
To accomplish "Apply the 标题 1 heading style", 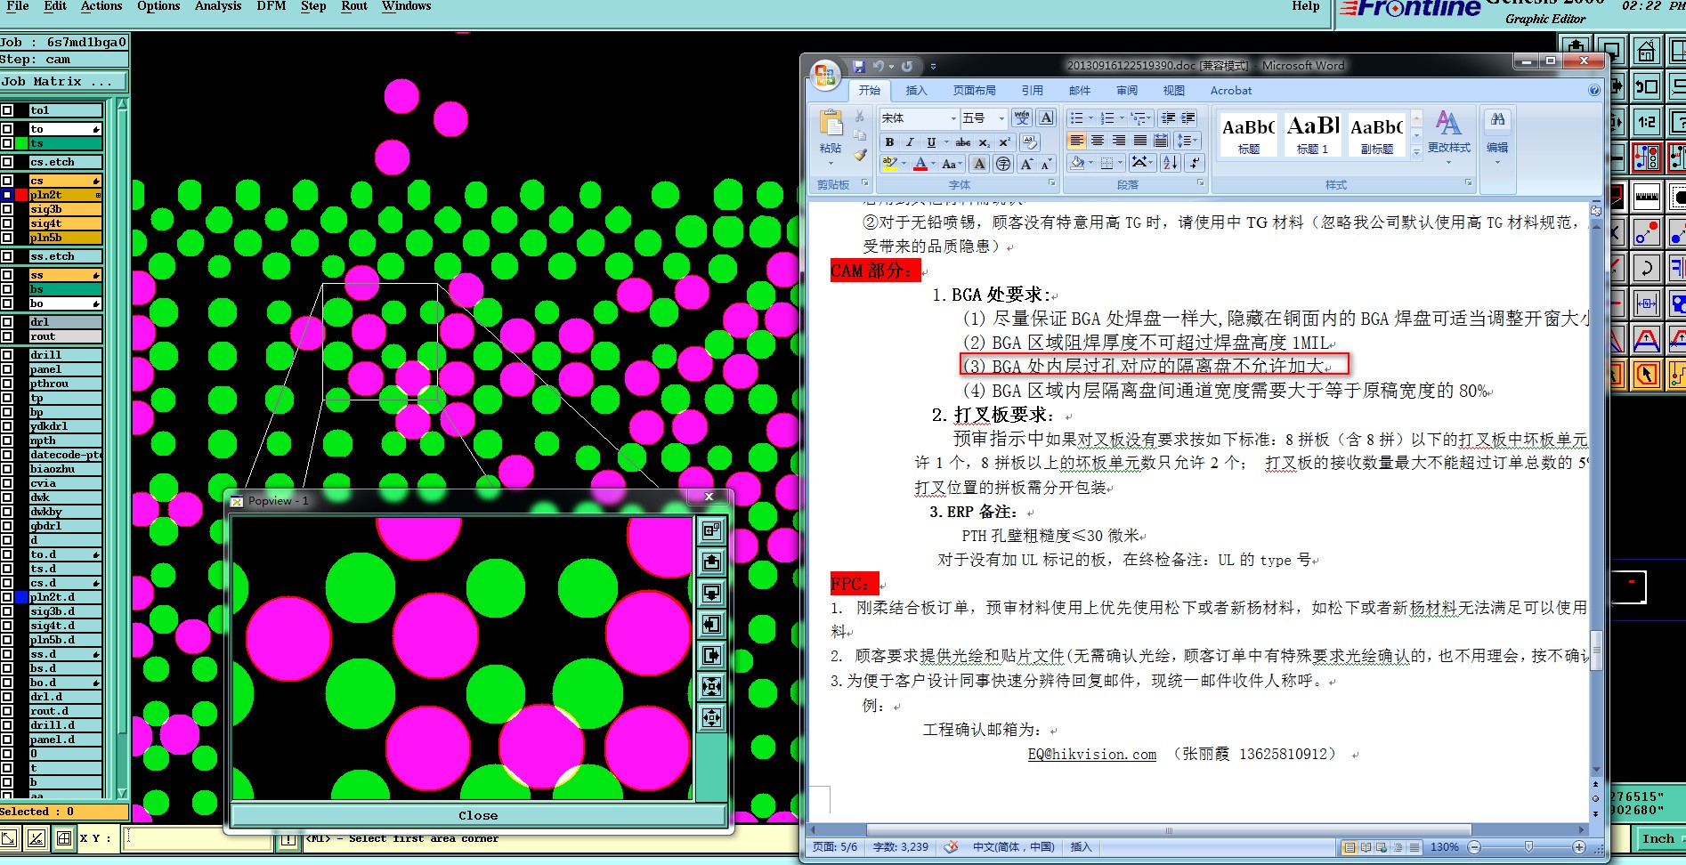I will pyautogui.click(x=1313, y=135).
